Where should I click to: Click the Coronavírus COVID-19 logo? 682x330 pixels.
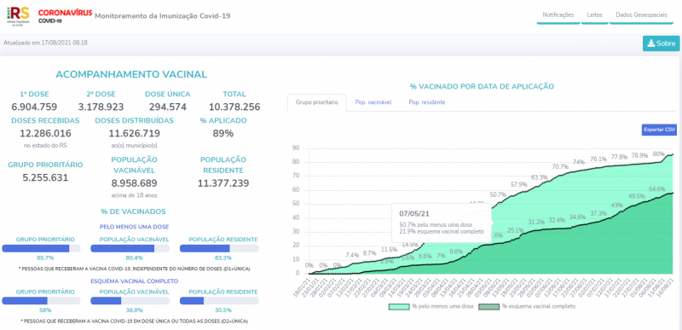[x=65, y=15]
